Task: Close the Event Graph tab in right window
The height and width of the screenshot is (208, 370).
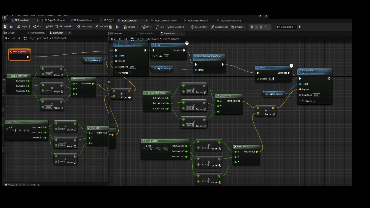Action: [x=182, y=34]
